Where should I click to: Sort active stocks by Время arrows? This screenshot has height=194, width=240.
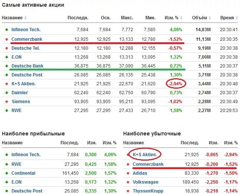237,18
